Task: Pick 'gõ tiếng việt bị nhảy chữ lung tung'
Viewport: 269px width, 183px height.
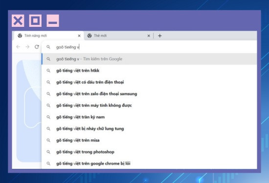Action: coord(149,128)
